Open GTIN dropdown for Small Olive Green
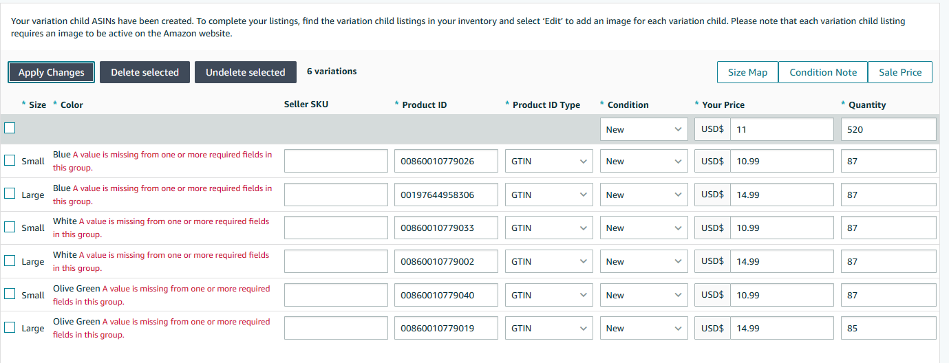Screen dimensions: 949x363 coord(548,295)
